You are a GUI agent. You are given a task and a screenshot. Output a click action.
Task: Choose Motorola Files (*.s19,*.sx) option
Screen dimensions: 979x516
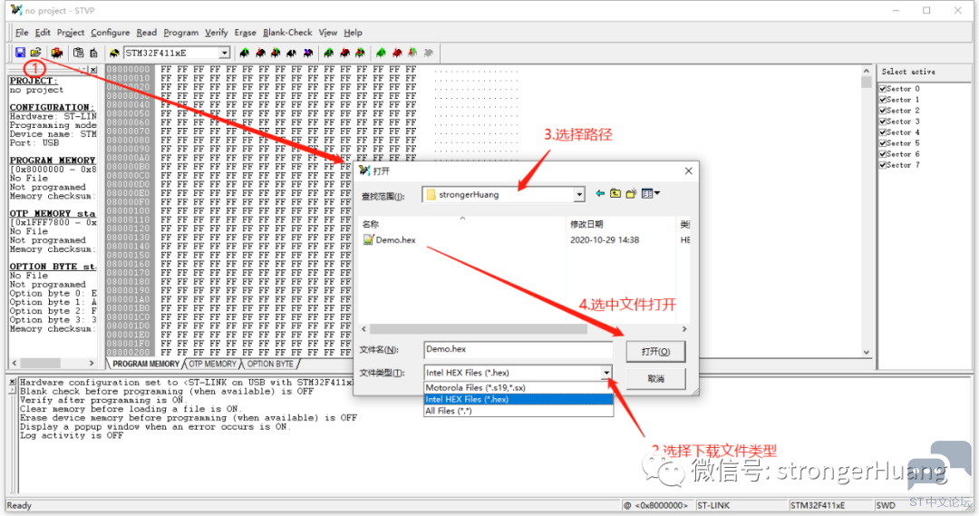[x=476, y=387]
